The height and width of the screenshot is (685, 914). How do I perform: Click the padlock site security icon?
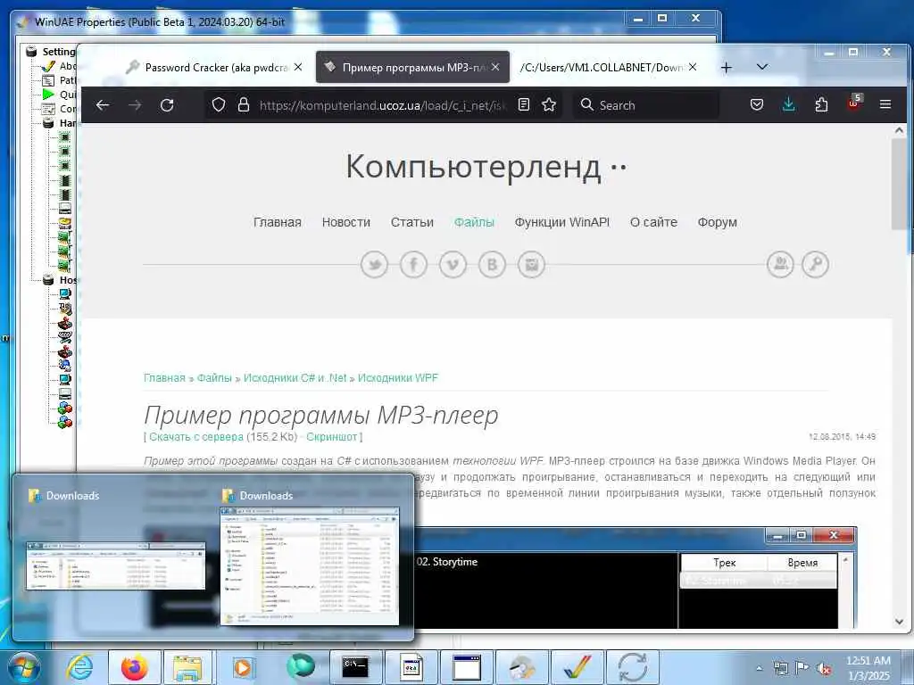pyautogui.click(x=244, y=105)
